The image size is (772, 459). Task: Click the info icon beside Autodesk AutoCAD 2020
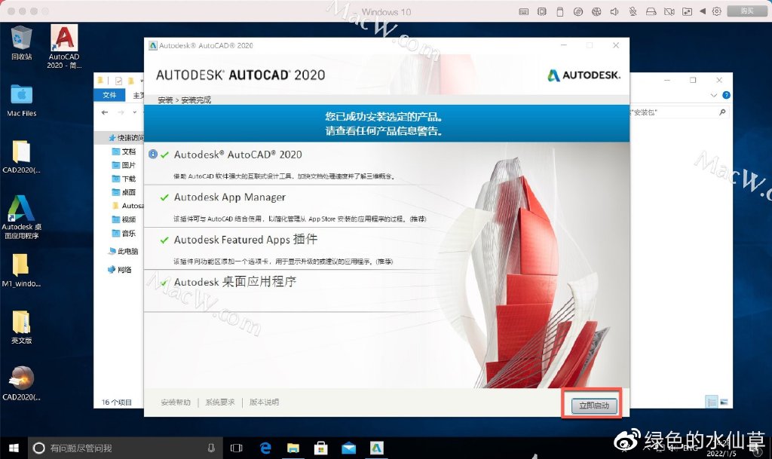pos(153,154)
